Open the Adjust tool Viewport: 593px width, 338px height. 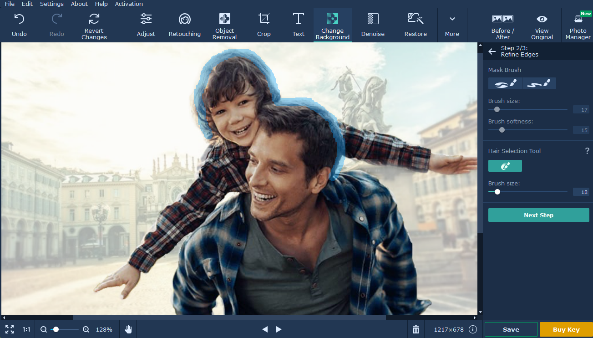[146, 25]
